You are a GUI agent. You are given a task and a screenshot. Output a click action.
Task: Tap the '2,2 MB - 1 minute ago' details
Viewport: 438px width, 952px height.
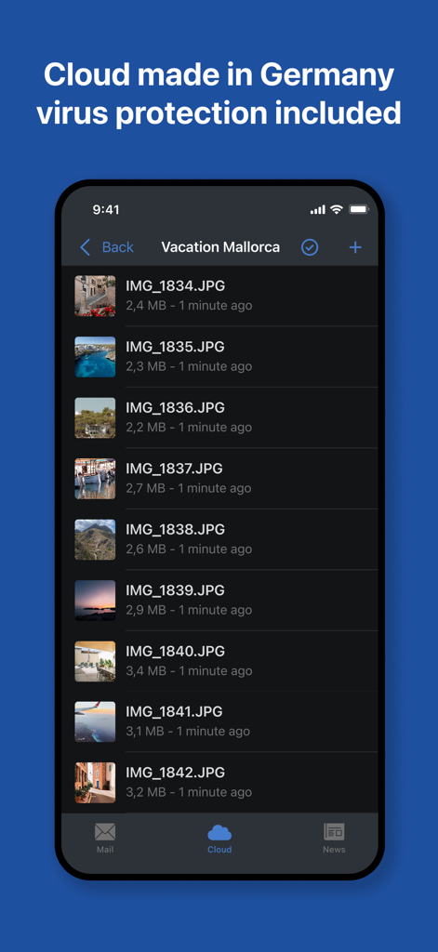coord(189,427)
